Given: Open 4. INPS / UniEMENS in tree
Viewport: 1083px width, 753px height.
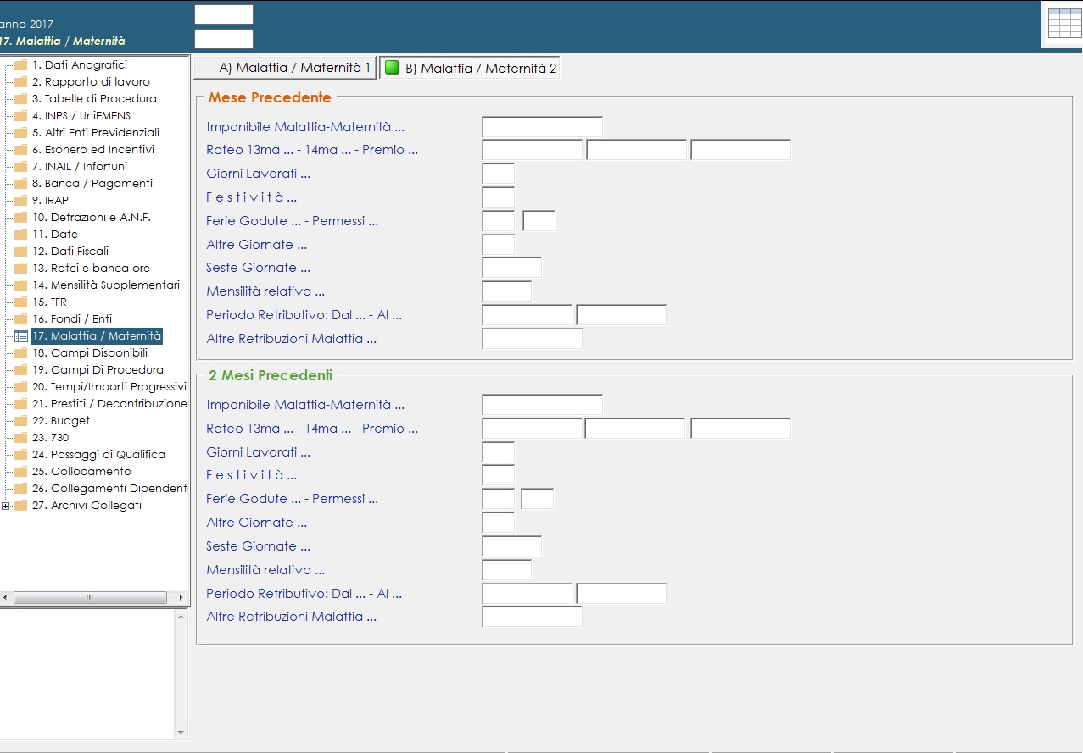Looking at the screenshot, I should coord(81,116).
